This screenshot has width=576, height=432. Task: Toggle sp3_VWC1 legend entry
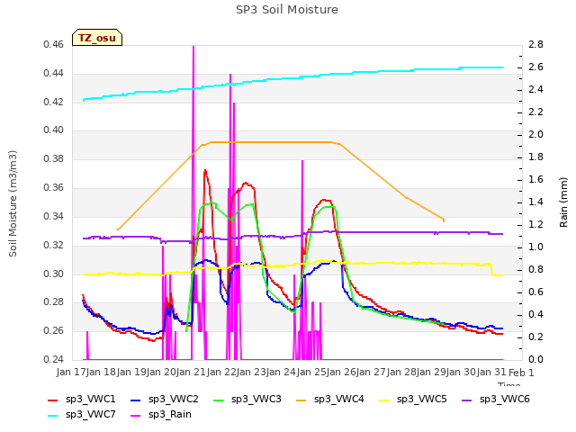[82, 400]
